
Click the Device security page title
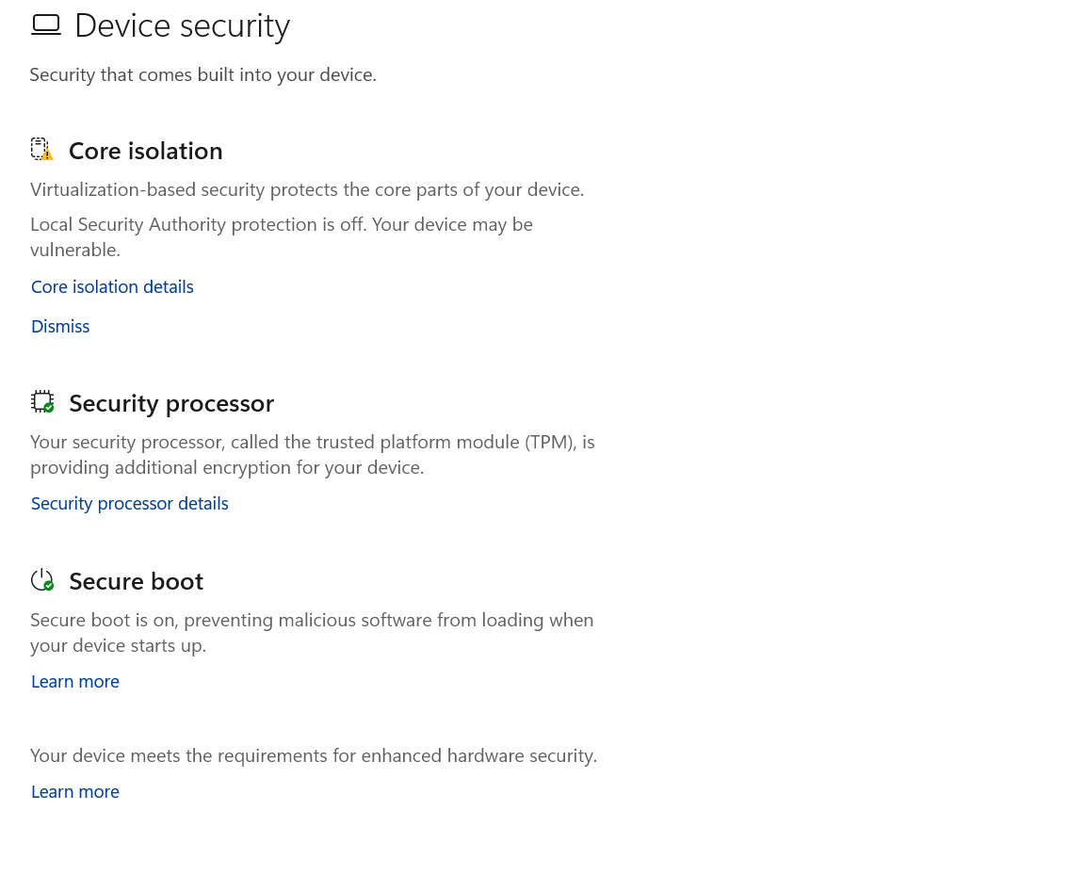(x=182, y=25)
